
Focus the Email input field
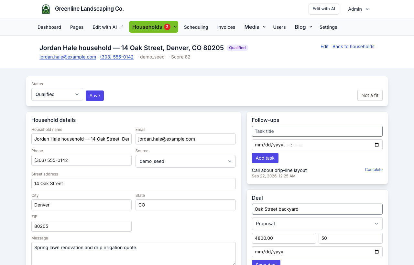186,139
